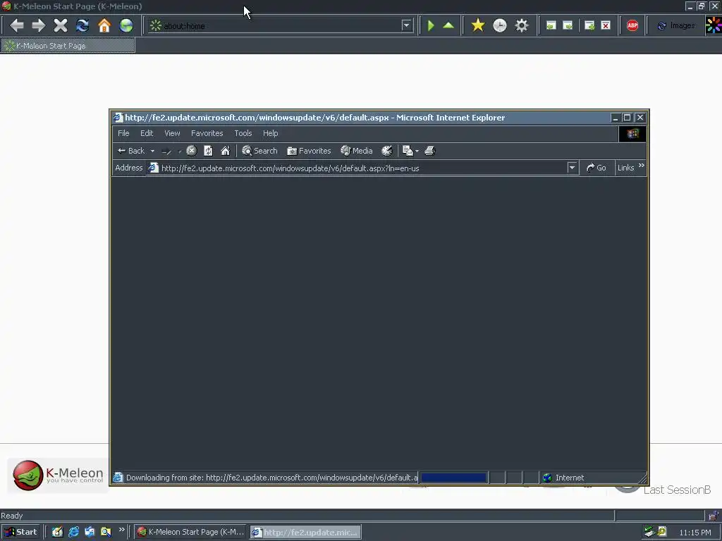Screen dimensions: 722x541
Task: Click the IE Forward arrow button
Action: coord(166,151)
